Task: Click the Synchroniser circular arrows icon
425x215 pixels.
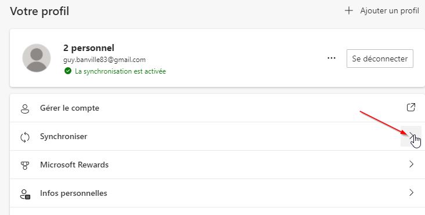Action: (25, 137)
